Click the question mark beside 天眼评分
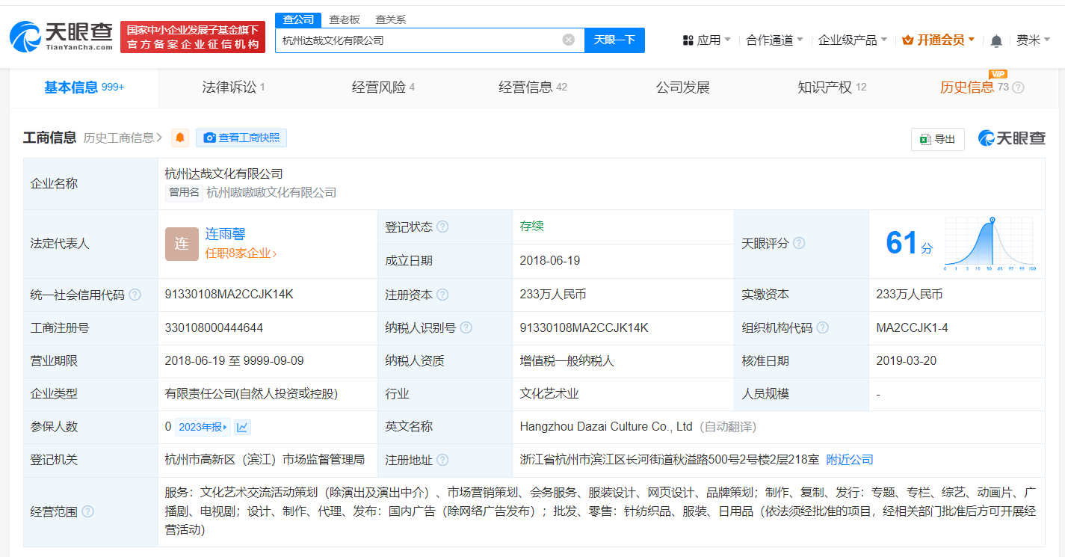Viewport: 1065px width, 557px height. tap(798, 243)
